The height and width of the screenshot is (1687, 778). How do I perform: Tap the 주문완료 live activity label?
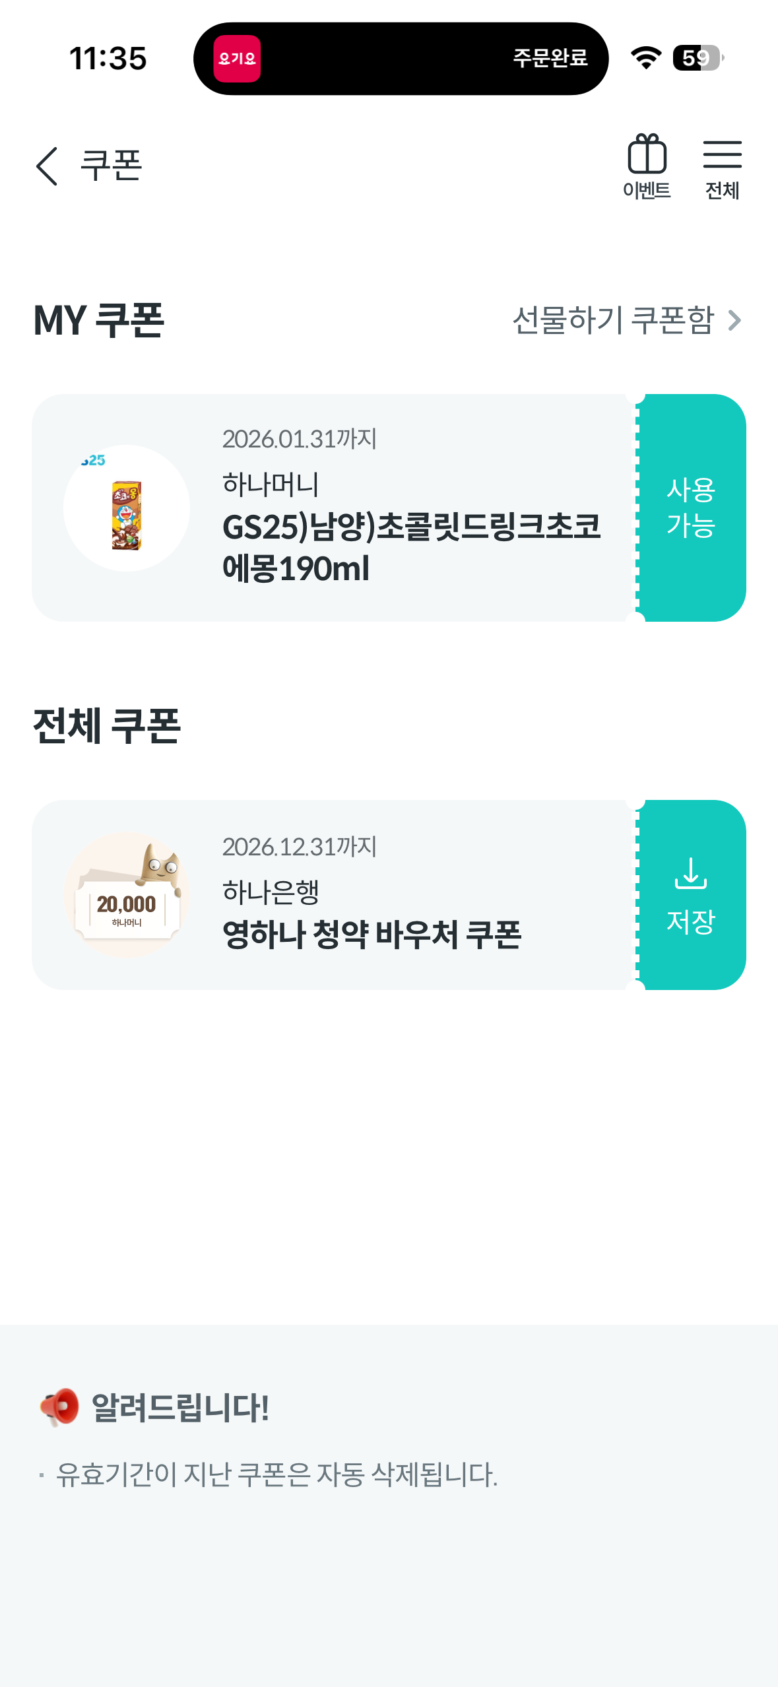tap(550, 58)
